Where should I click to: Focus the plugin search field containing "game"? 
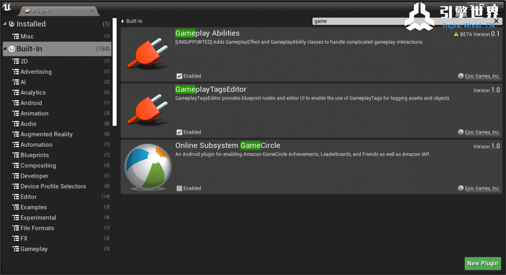(x=402, y=21)
